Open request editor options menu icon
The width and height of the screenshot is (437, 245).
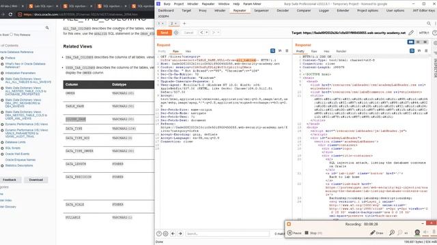(x=287, y=51)
